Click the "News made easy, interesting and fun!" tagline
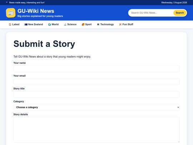The width and height of the screenshot is (193, 145). [x=27, y=3]
